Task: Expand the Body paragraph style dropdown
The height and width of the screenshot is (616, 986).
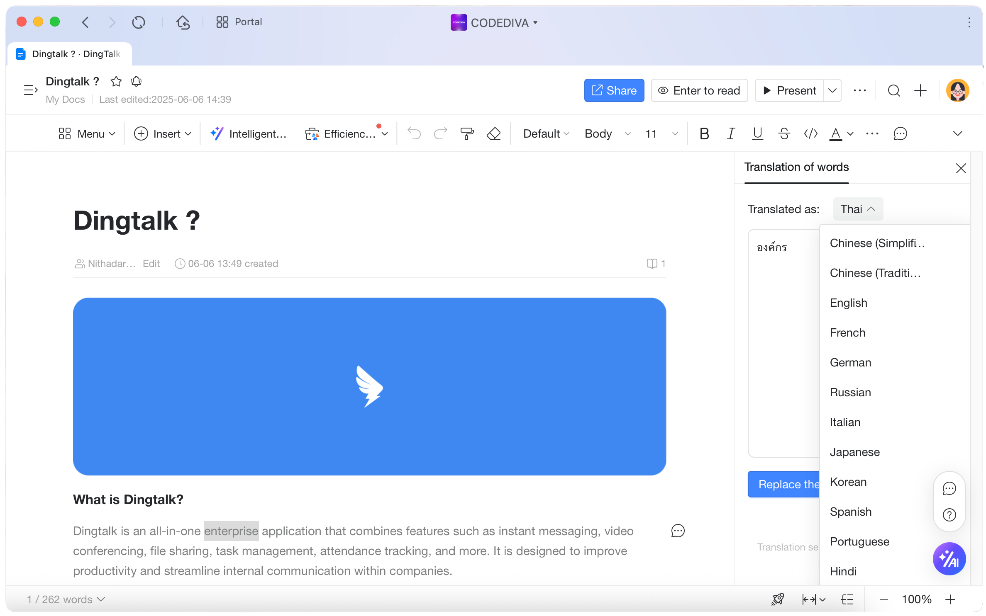Action: click(607, 133)
